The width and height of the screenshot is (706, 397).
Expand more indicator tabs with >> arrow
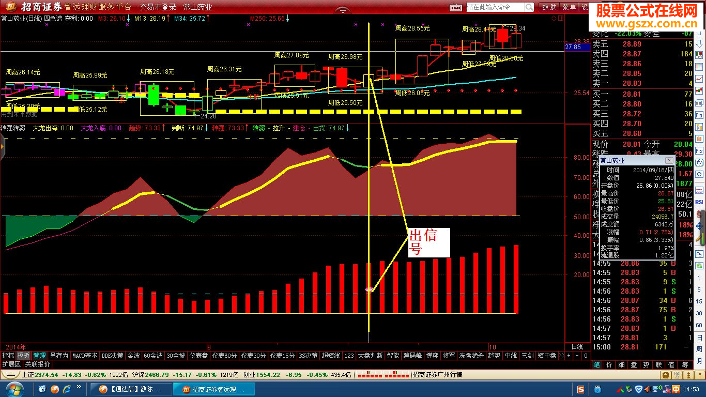point(561,356)
